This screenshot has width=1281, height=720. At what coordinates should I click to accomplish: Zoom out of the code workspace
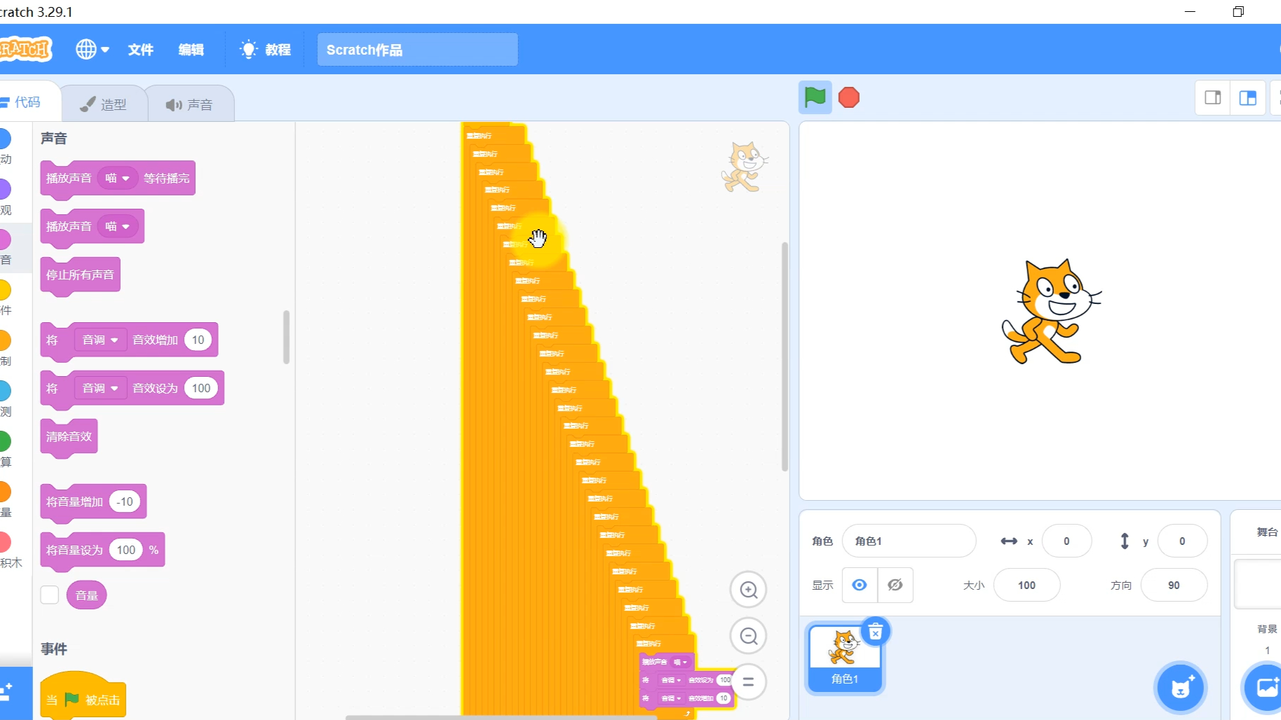pos(748,636)
